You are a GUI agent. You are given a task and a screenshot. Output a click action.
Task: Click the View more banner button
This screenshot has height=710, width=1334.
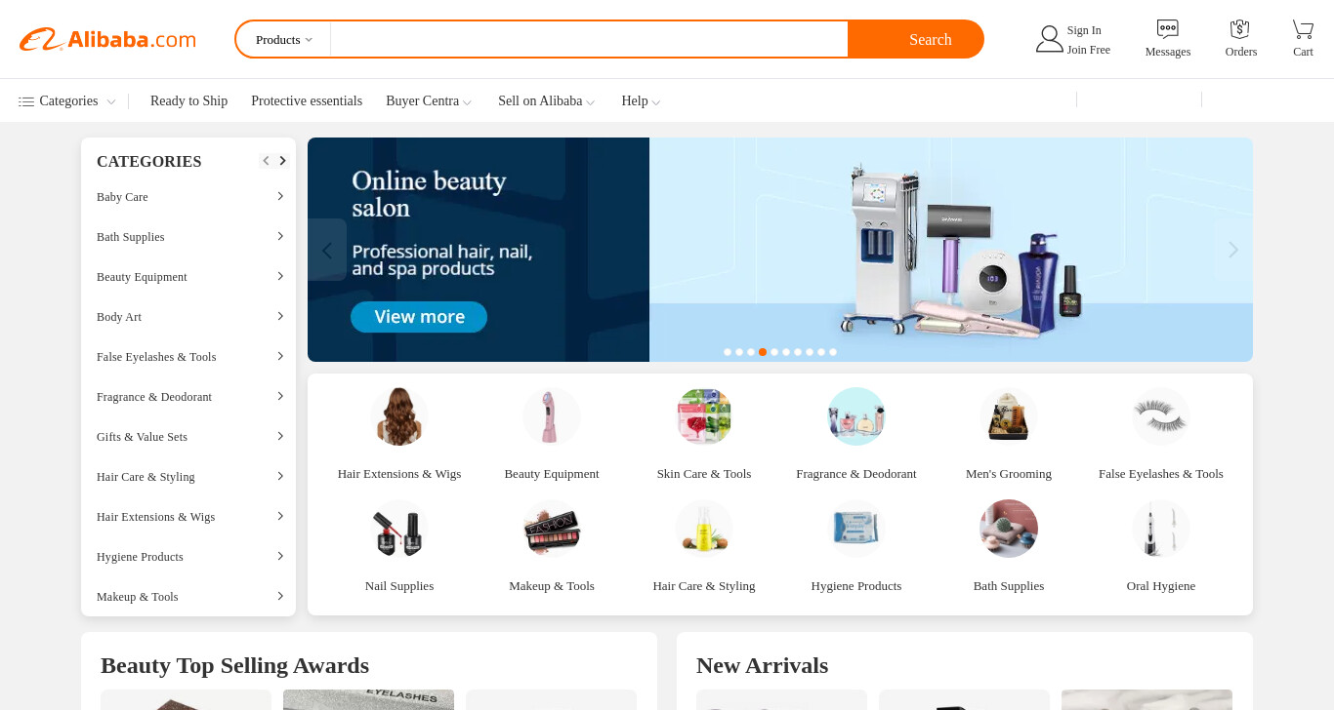pos(419,317)
